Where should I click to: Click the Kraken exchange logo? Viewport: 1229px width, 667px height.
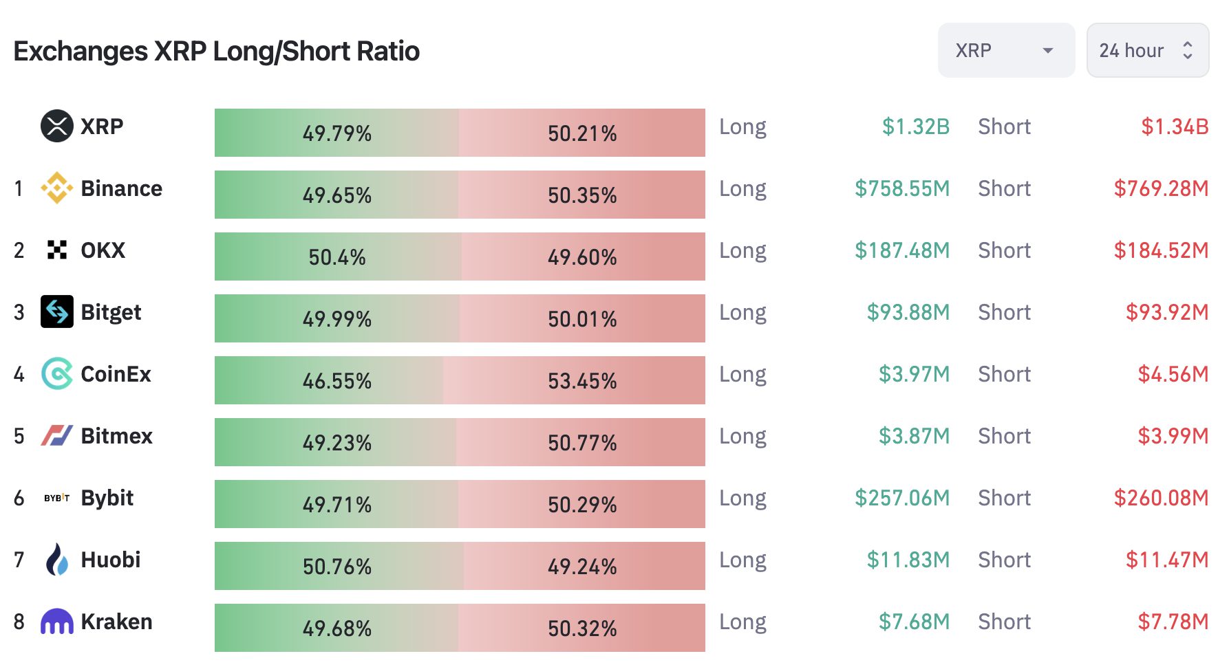[x=57, y=622]
